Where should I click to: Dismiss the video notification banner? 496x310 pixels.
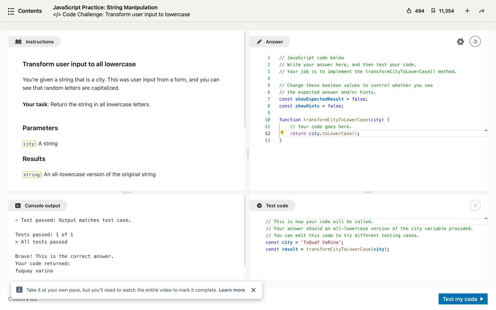click(254, 290)
